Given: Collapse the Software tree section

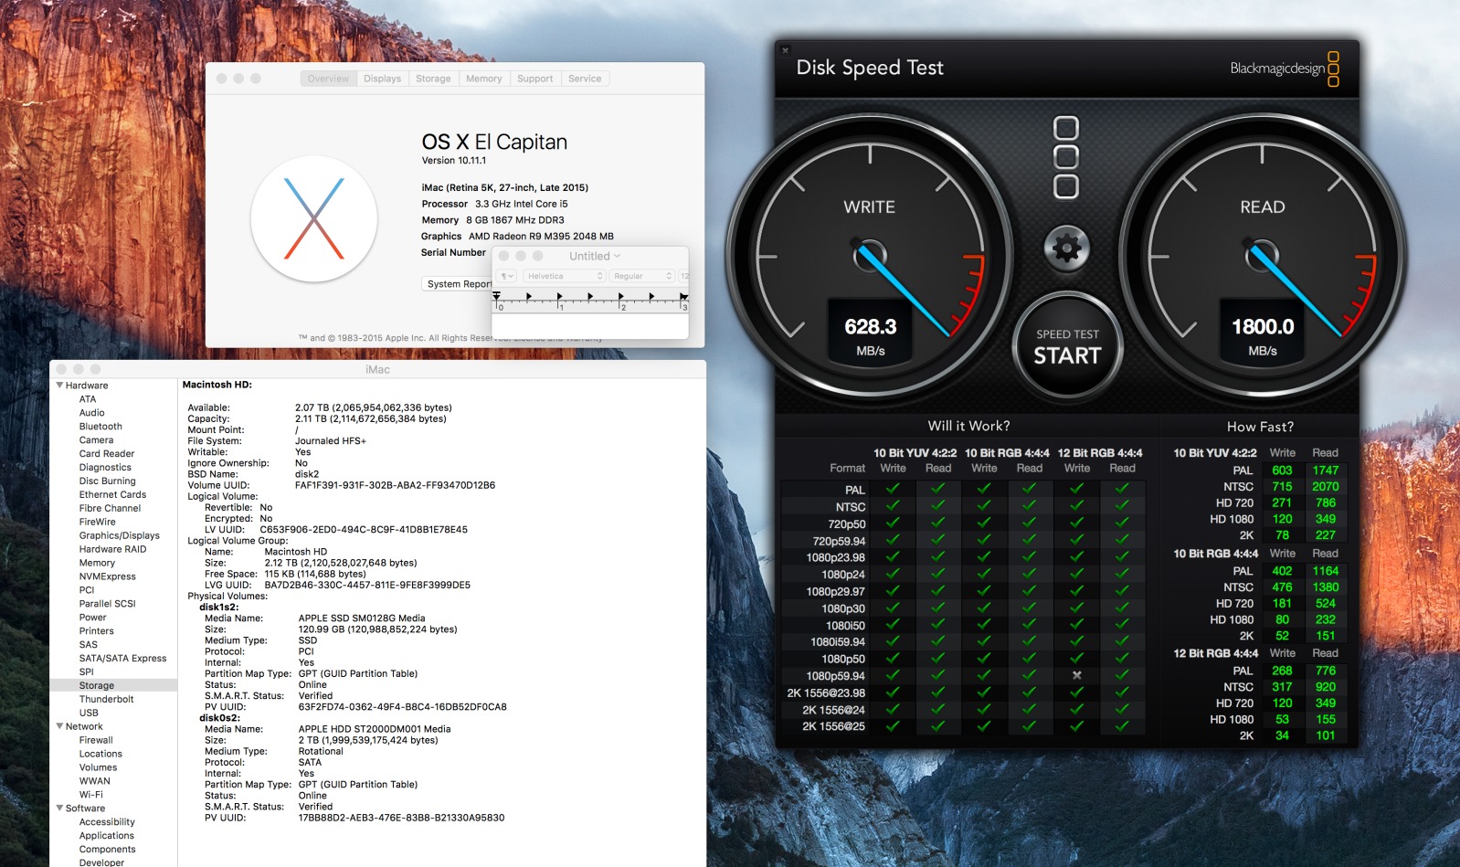Looking at the screenshot, I should [x=59, y=809].
